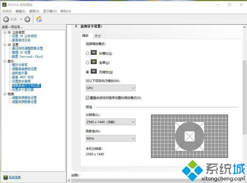Click the NVIDIA logo in title bar
Screen dimensions: 247x183
point(4,5)
